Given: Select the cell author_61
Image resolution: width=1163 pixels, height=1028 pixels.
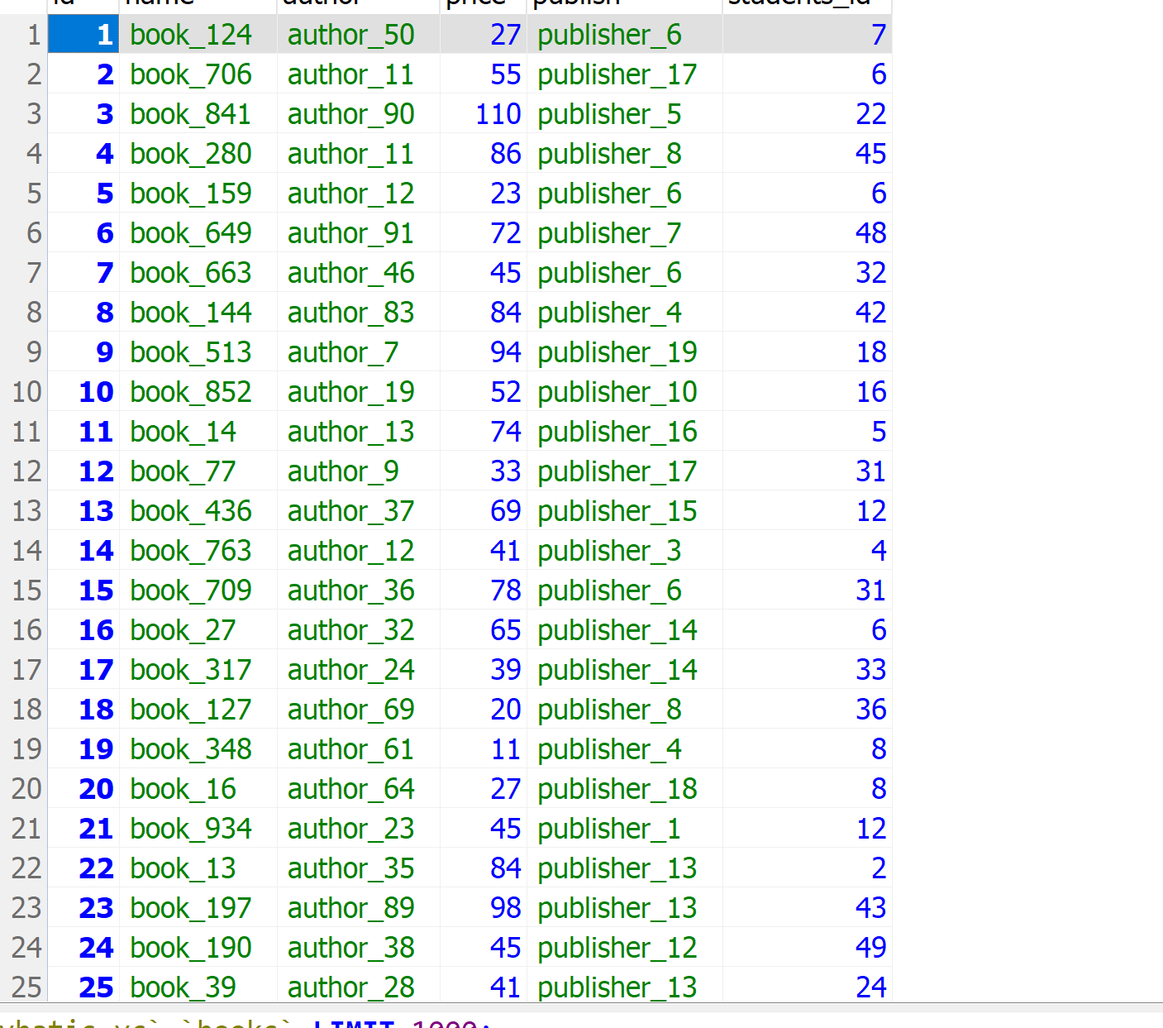Looking at the screenshot, I should pos(358,748).
